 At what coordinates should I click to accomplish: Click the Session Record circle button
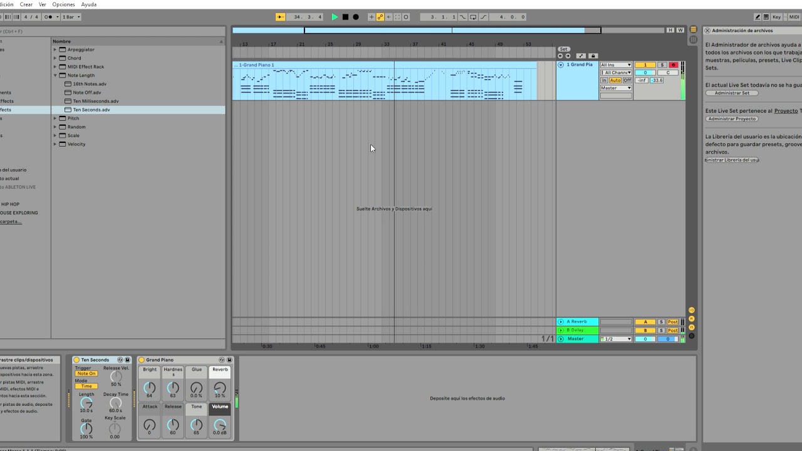[405, 17]
